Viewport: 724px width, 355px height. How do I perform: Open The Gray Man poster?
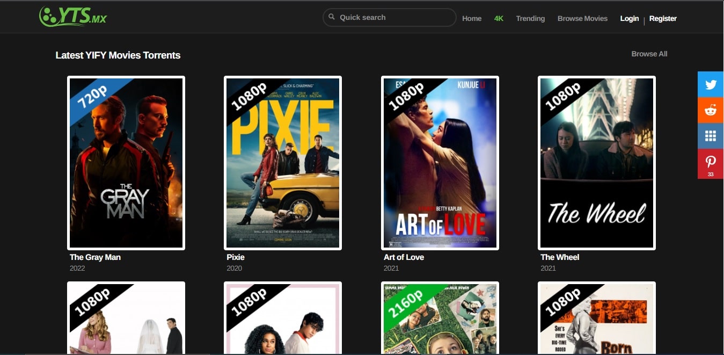pos(126,163)
